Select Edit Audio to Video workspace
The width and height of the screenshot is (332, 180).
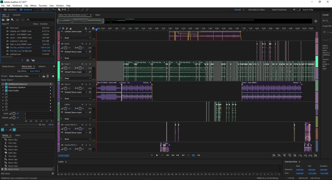(256, 10)
